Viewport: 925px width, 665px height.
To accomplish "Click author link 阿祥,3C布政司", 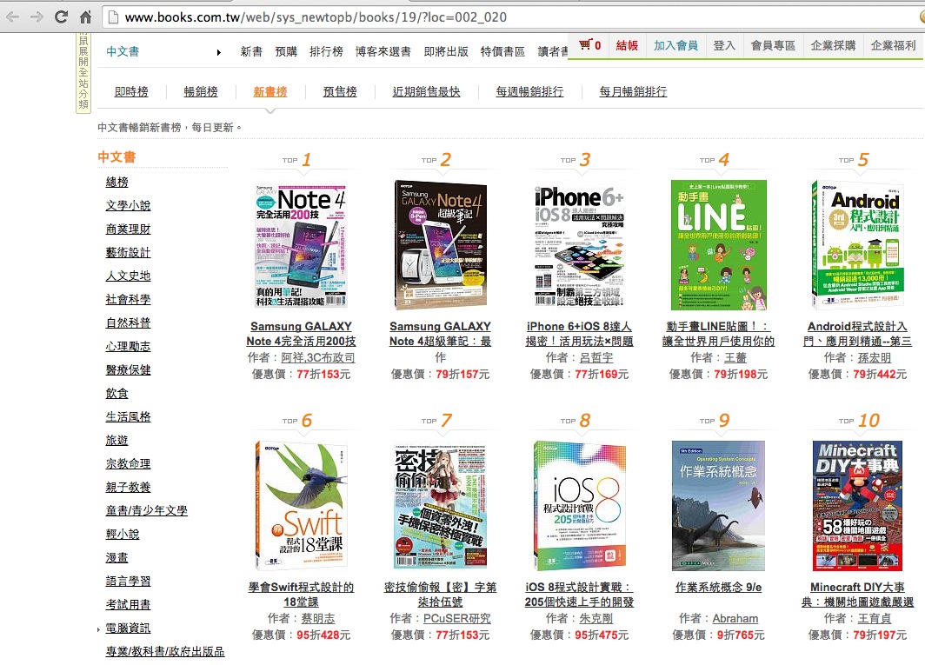I will pyautogui.click(x=318, y=357).
